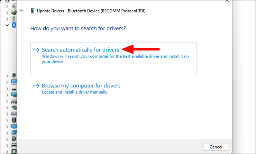The width and height of the screenshot is (256, 154).
Task: Click 'Windows will search your computer' description text
Action: pos(115,59)
